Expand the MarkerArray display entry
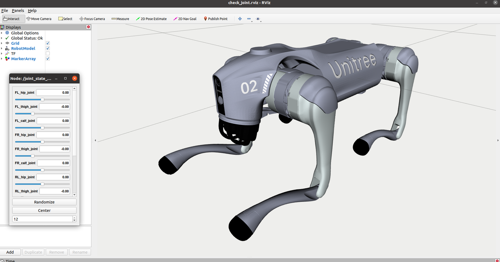Image resolution: width=500 pixels, height=262 pixels. tap(2, 59)
